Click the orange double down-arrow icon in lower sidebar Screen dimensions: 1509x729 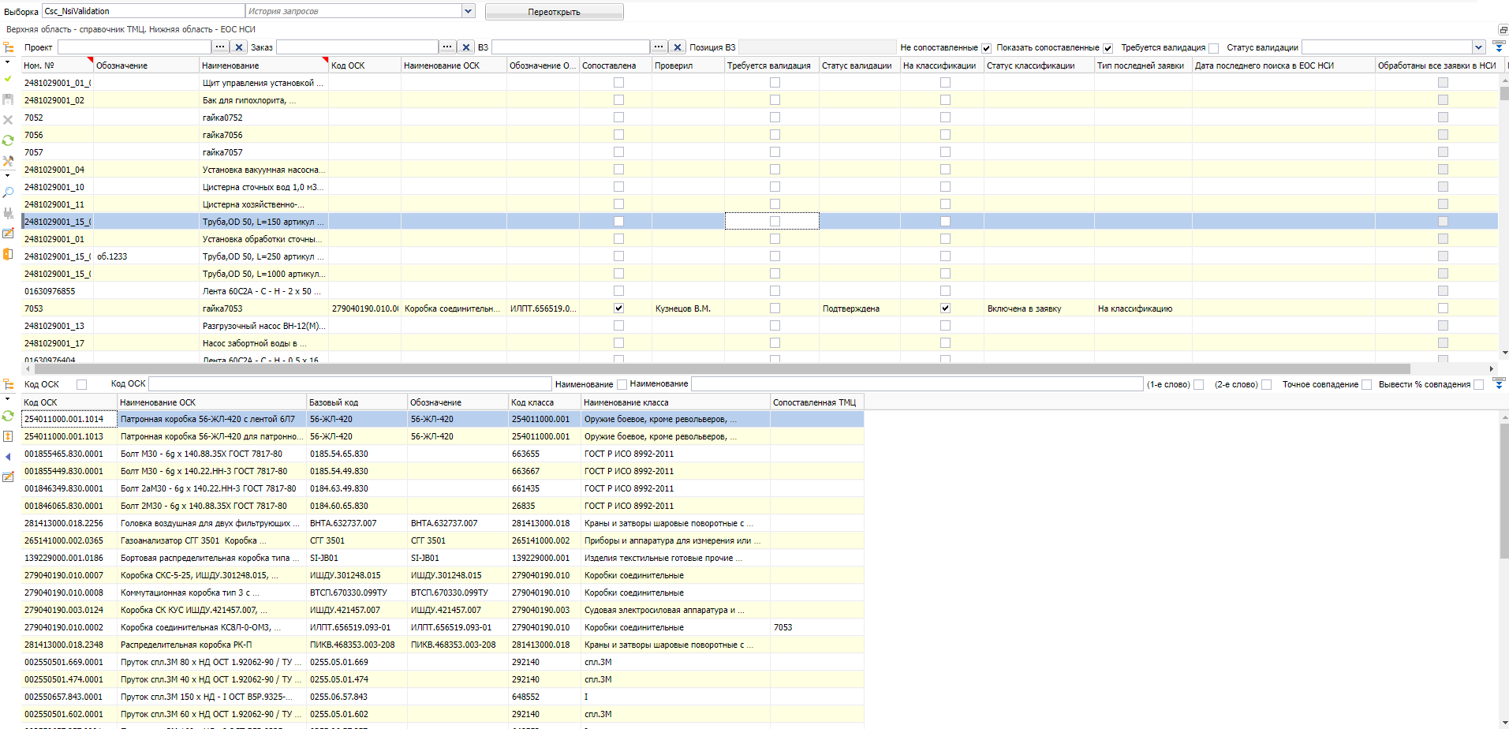[8, 436]
